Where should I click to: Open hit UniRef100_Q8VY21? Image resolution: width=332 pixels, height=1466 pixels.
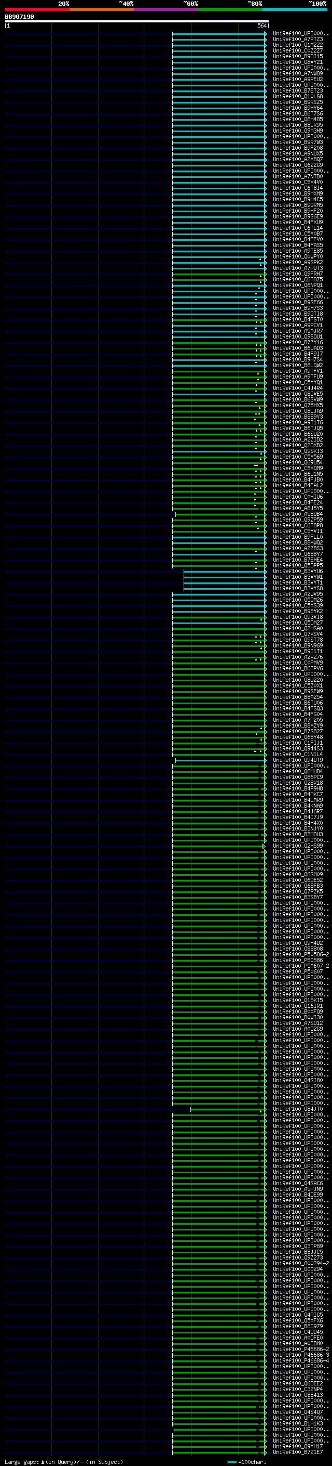[298, 62]
